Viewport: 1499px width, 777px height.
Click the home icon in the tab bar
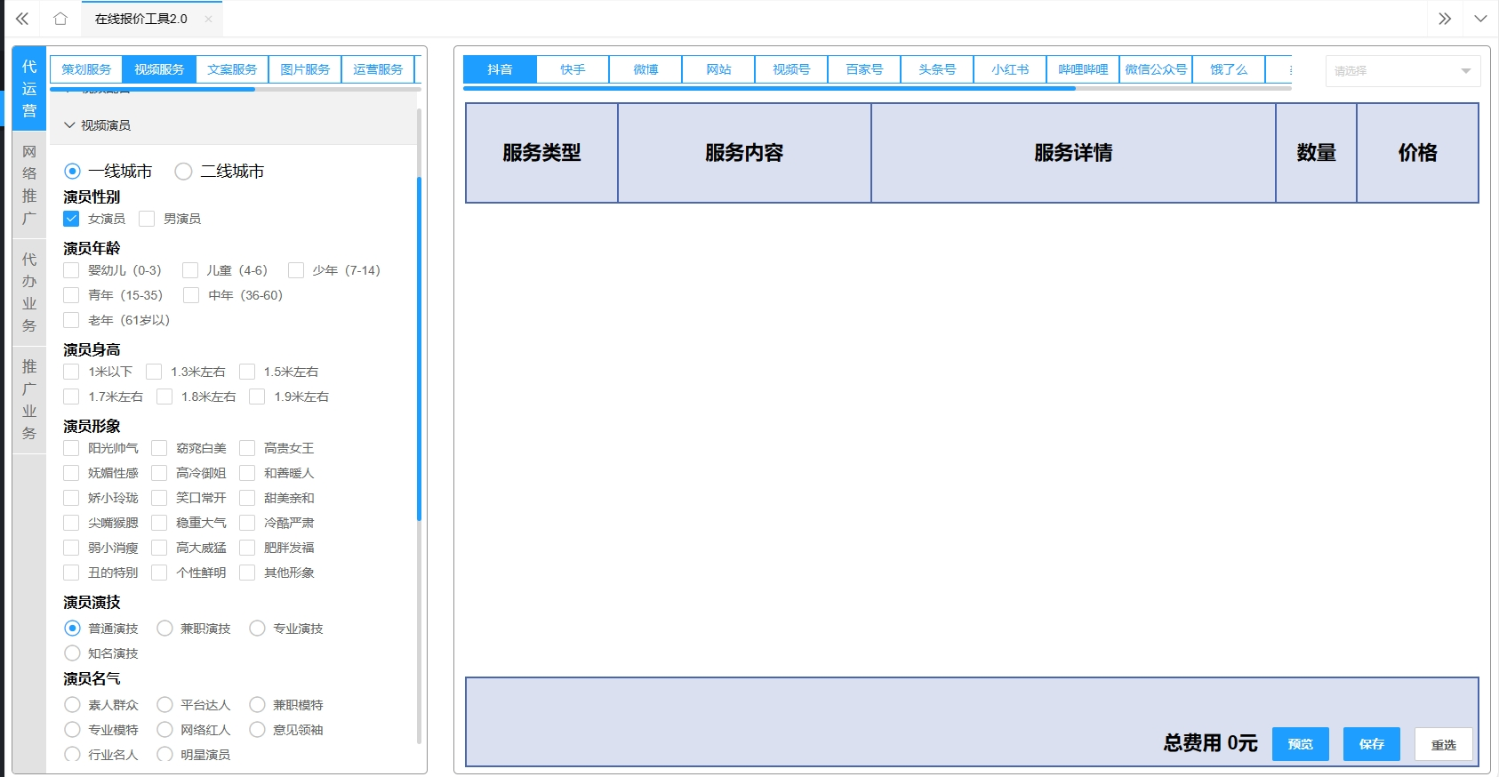pyautogui.click(x=60, y=19)
